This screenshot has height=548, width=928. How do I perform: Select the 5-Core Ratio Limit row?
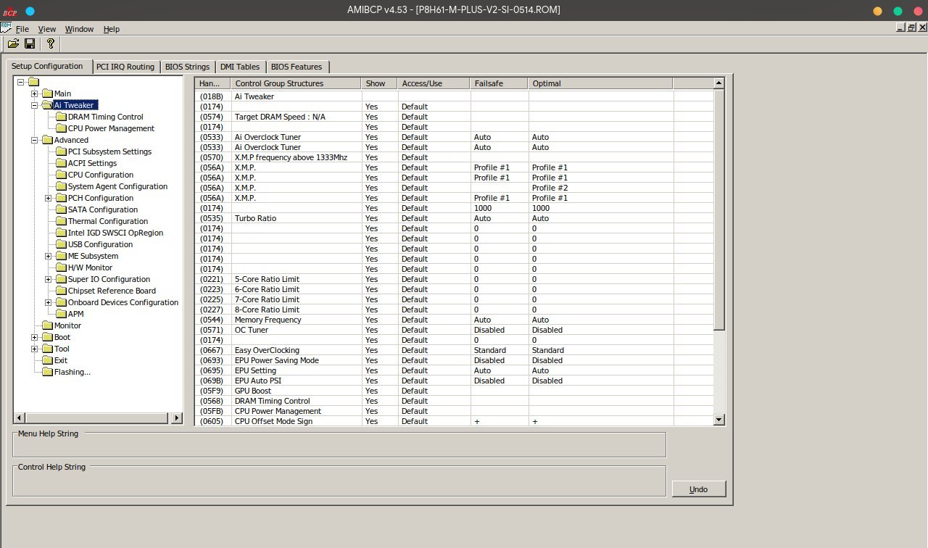[454, 279]
